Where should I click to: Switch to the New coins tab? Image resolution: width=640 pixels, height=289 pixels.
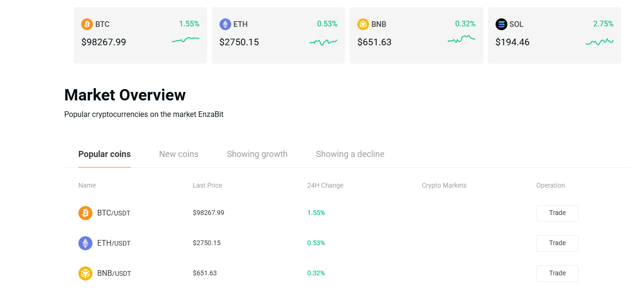[x=178, y=154]
